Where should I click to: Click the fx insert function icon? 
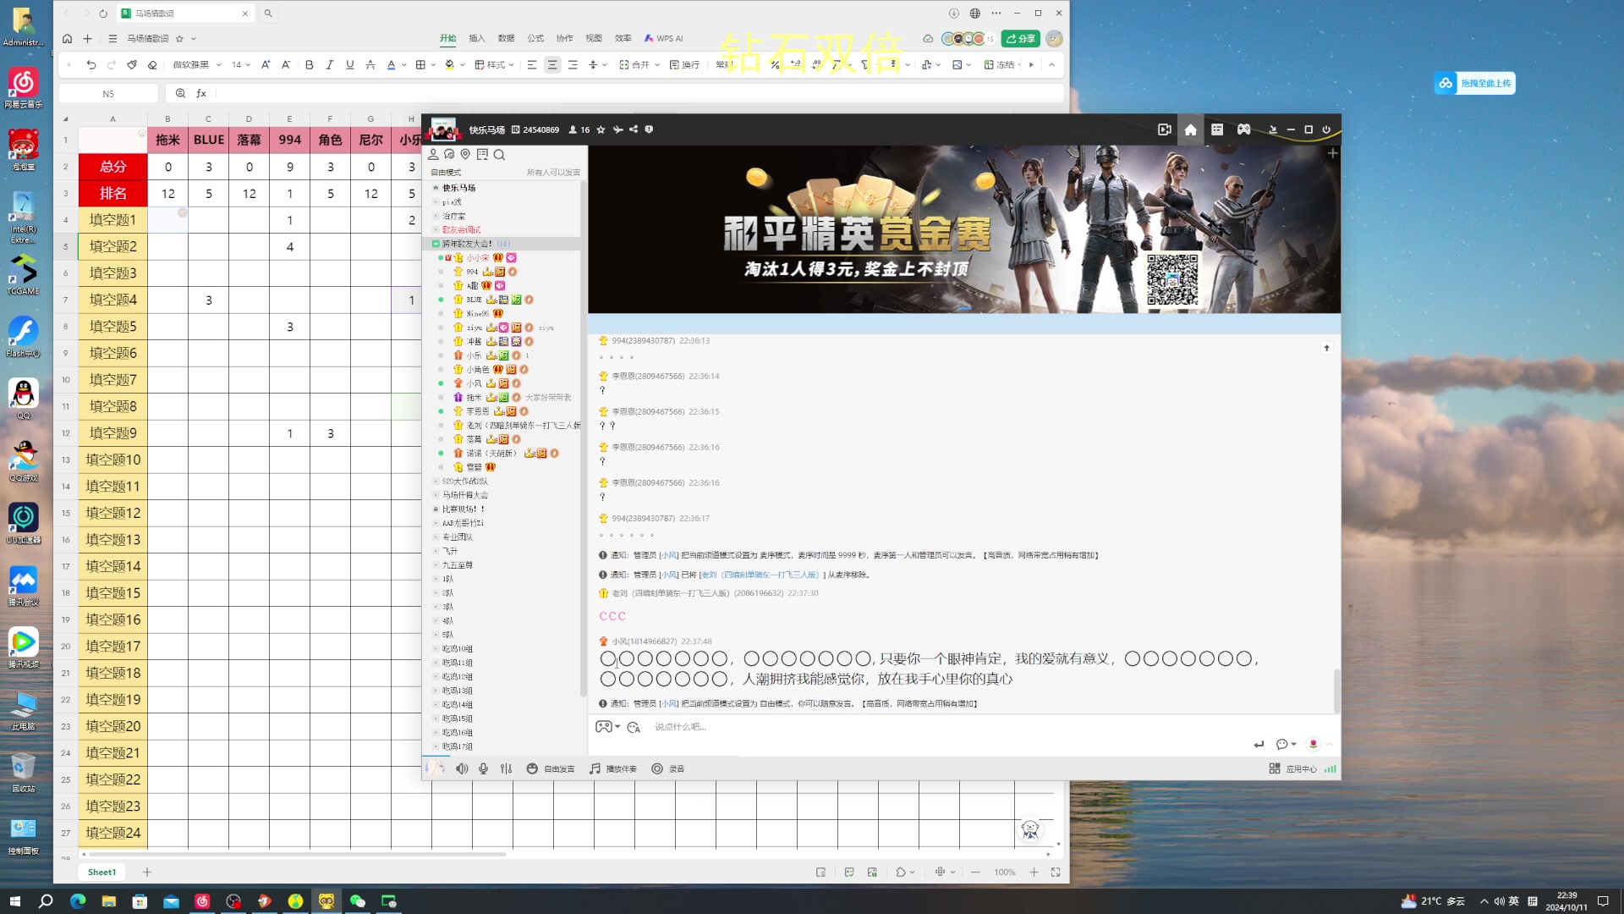201,94
